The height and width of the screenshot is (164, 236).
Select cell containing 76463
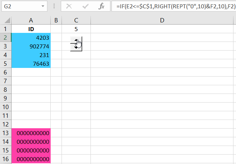pos(31,64)
